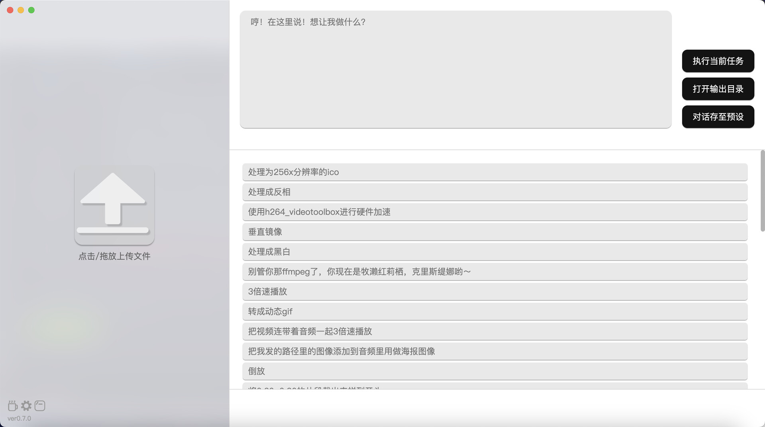Click the green macOS zoom button
This screenshot has width=765, height=427.
(x=31, y=10)
